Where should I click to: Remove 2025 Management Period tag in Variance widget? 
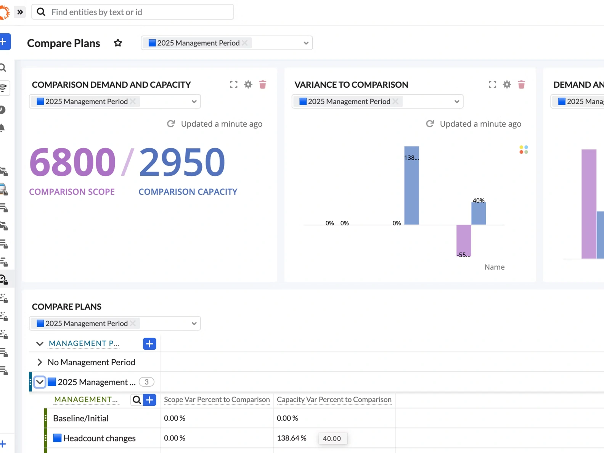click(395, 101)
